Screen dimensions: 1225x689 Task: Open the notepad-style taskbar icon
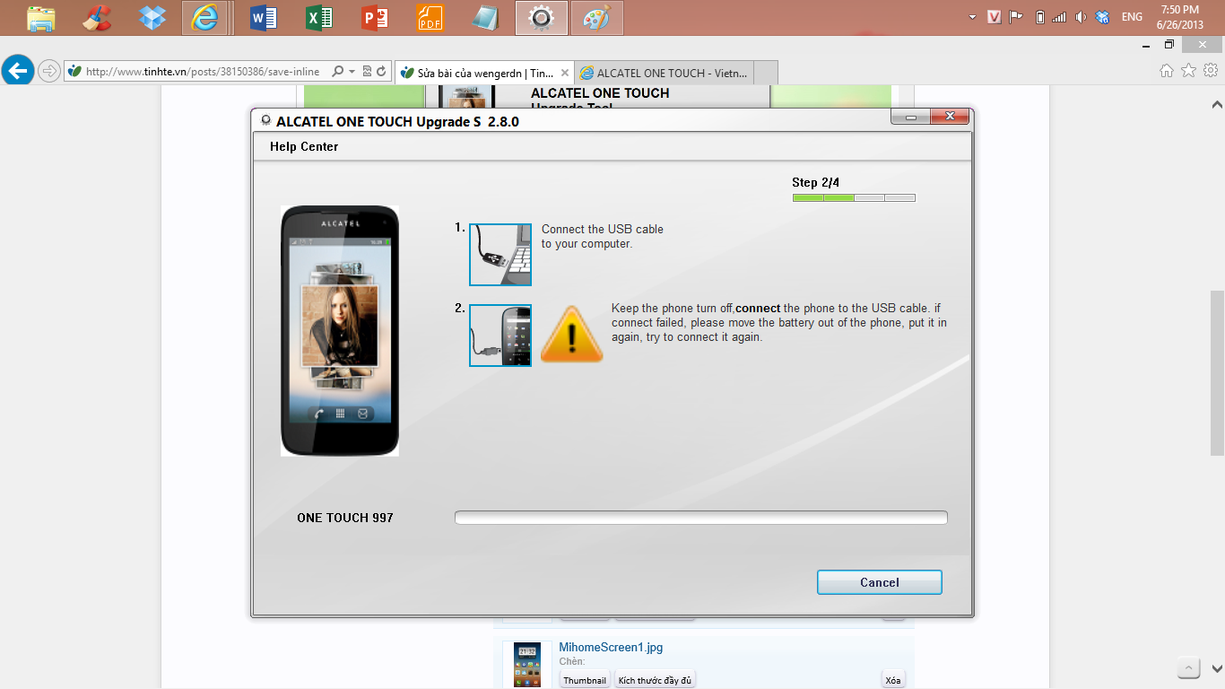(x=485, y=17)
